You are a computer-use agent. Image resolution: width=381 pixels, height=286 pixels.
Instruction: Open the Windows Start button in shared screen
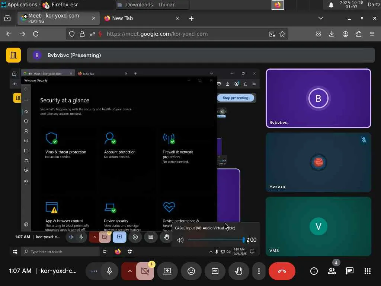click(x=15, y=252)
